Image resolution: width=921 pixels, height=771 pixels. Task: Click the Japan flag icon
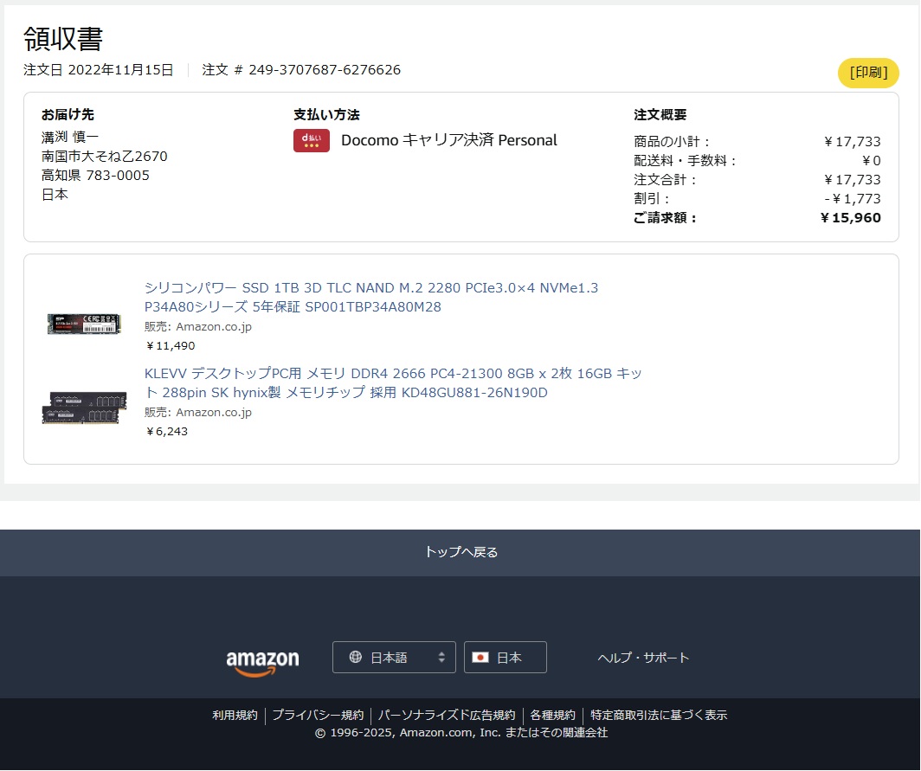(x=480, y=658)
